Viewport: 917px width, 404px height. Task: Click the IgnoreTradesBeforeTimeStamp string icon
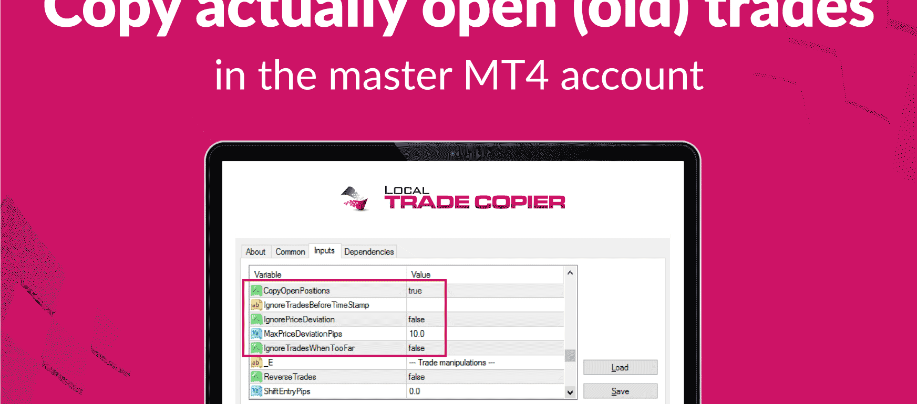tap(256, 305)
